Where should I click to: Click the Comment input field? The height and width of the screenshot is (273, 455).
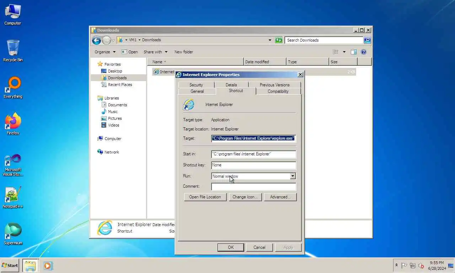(253, 187)
